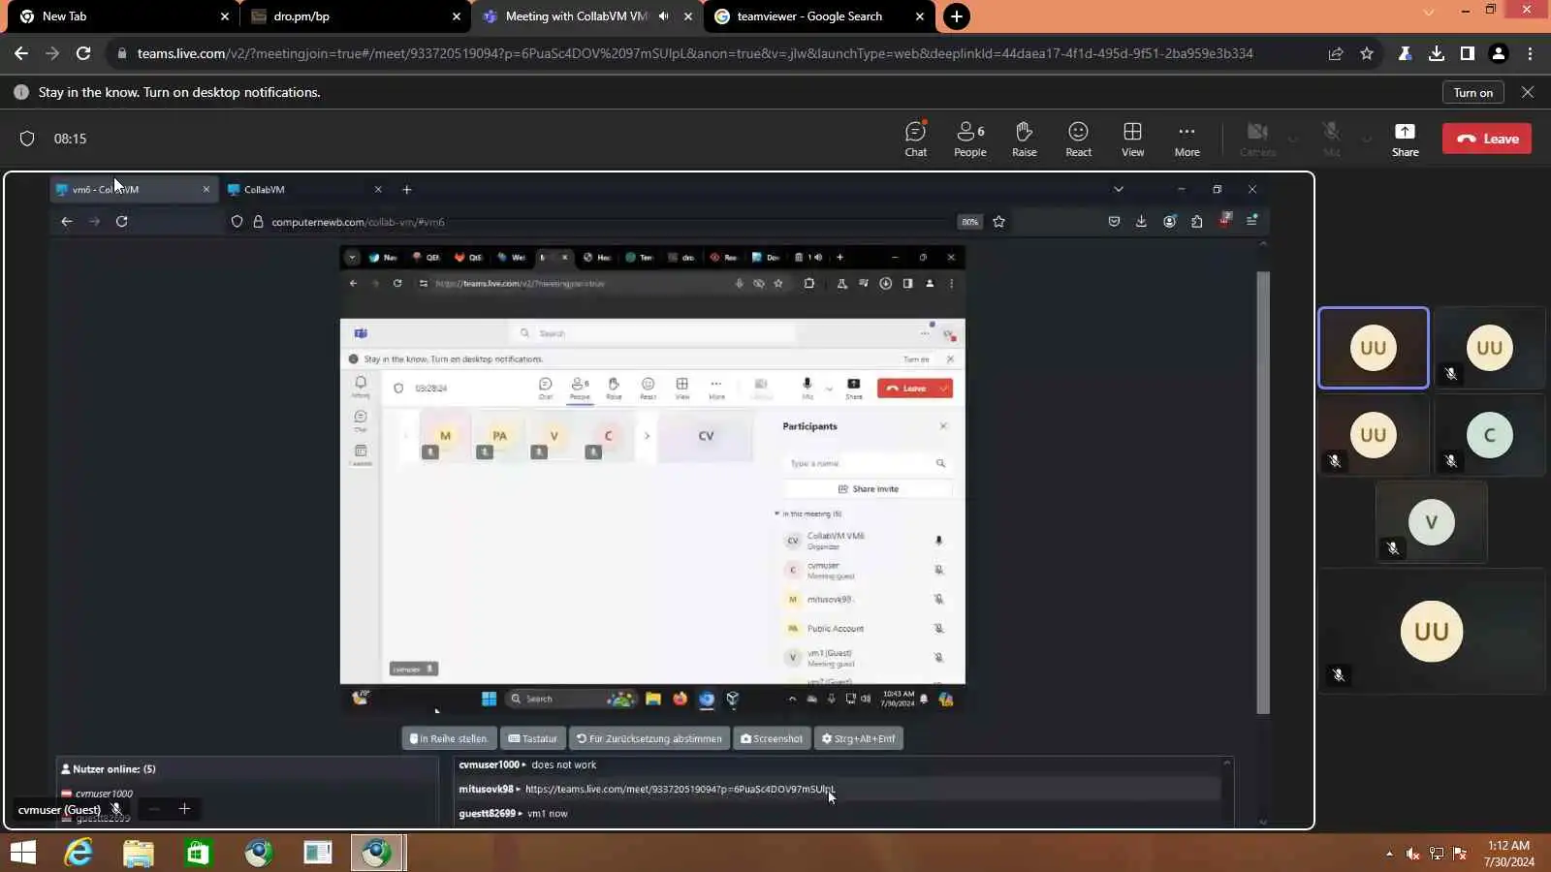Leave the meeting
1551x872 pixels.
[1487, 139]
